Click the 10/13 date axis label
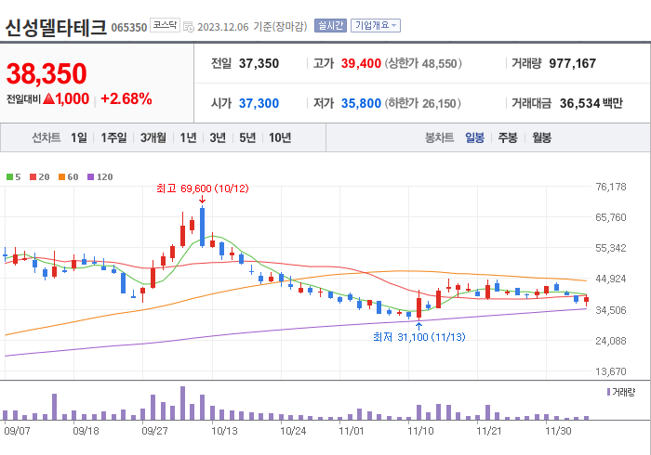Viewport: 651px width, 455px height. click(x=224, y=431)
